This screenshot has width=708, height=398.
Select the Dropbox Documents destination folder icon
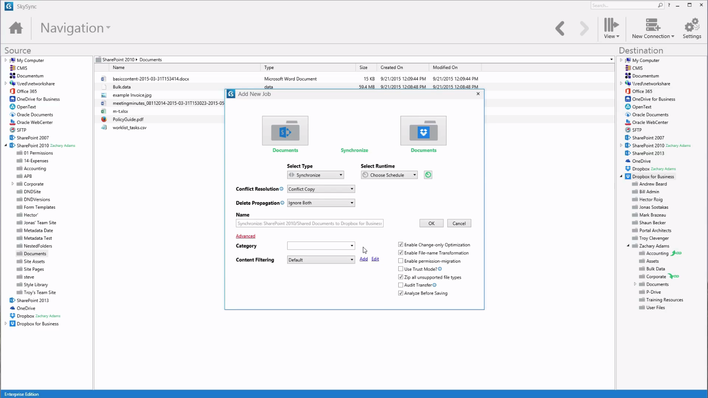coord(423,131)
